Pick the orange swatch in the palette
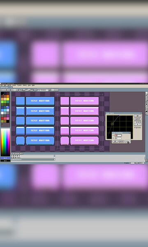 [8, 96]
